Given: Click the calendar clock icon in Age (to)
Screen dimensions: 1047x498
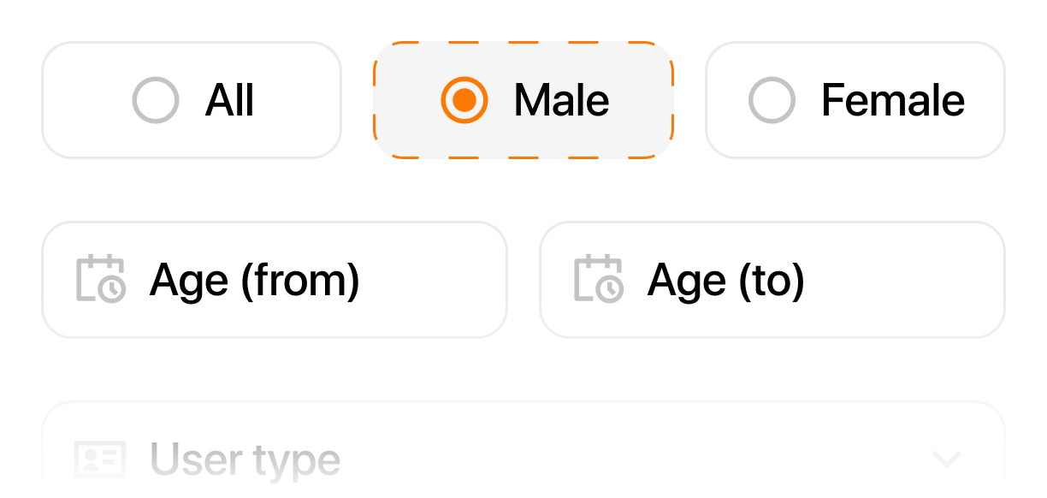Looking at the screenshot, I should coord(599,279).
